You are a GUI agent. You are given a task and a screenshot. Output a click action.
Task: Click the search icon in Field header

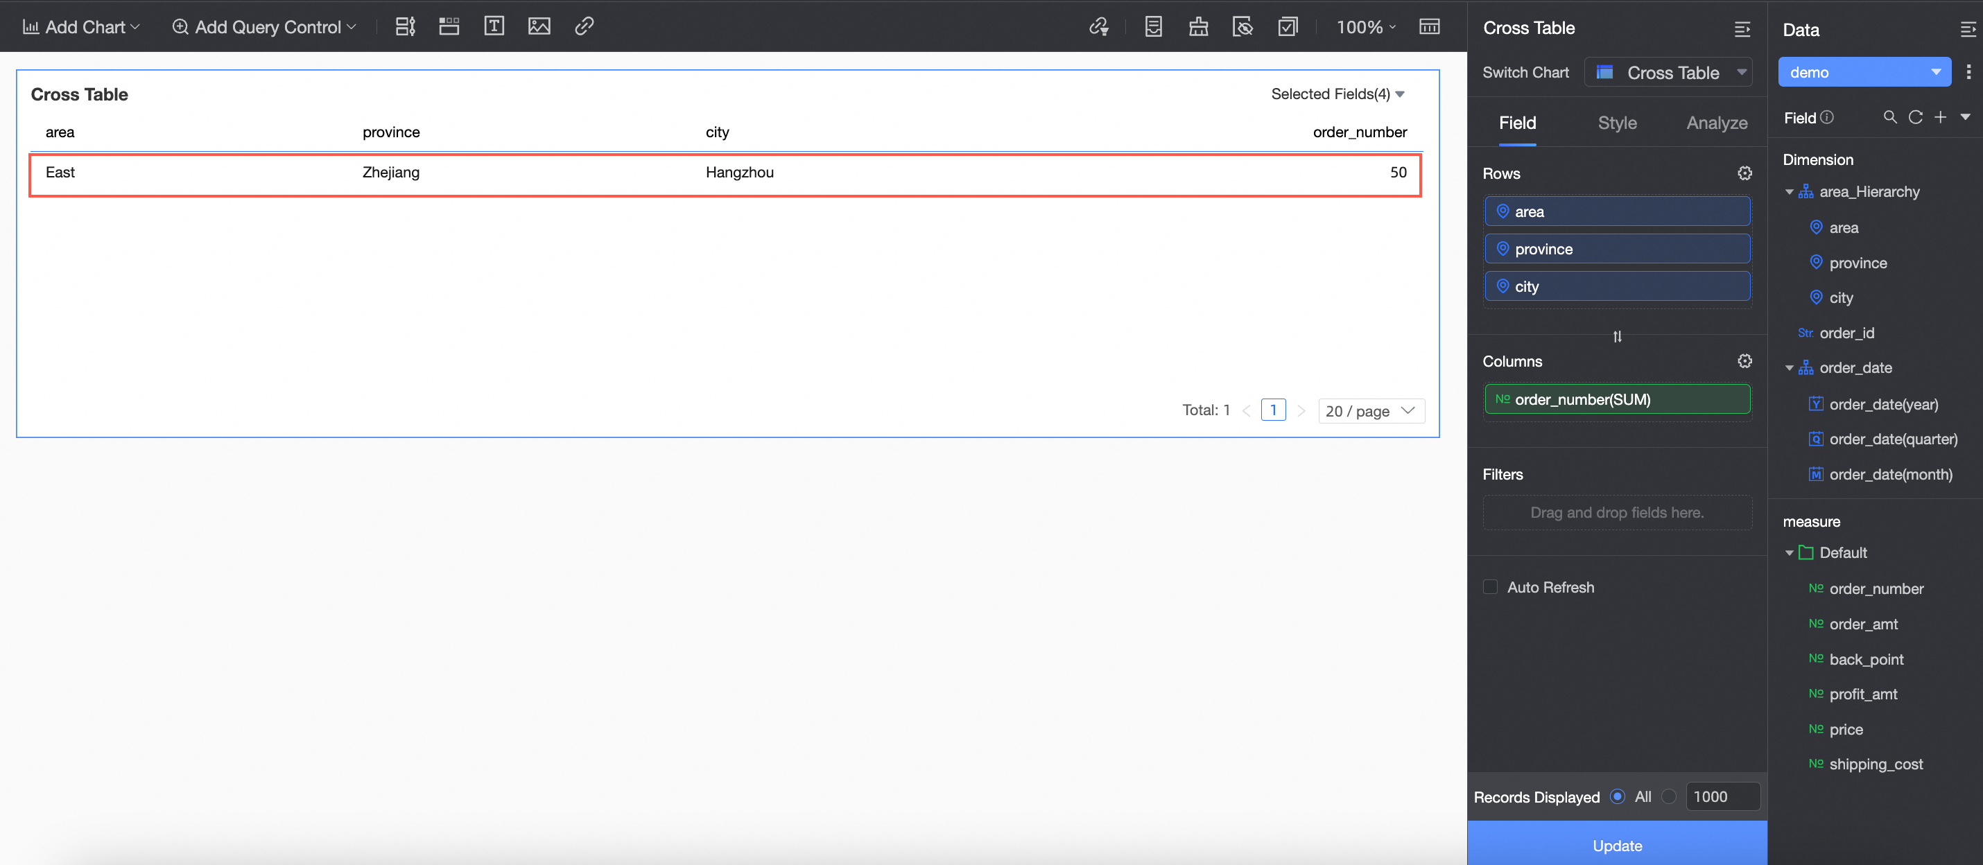click(1890, 117)
